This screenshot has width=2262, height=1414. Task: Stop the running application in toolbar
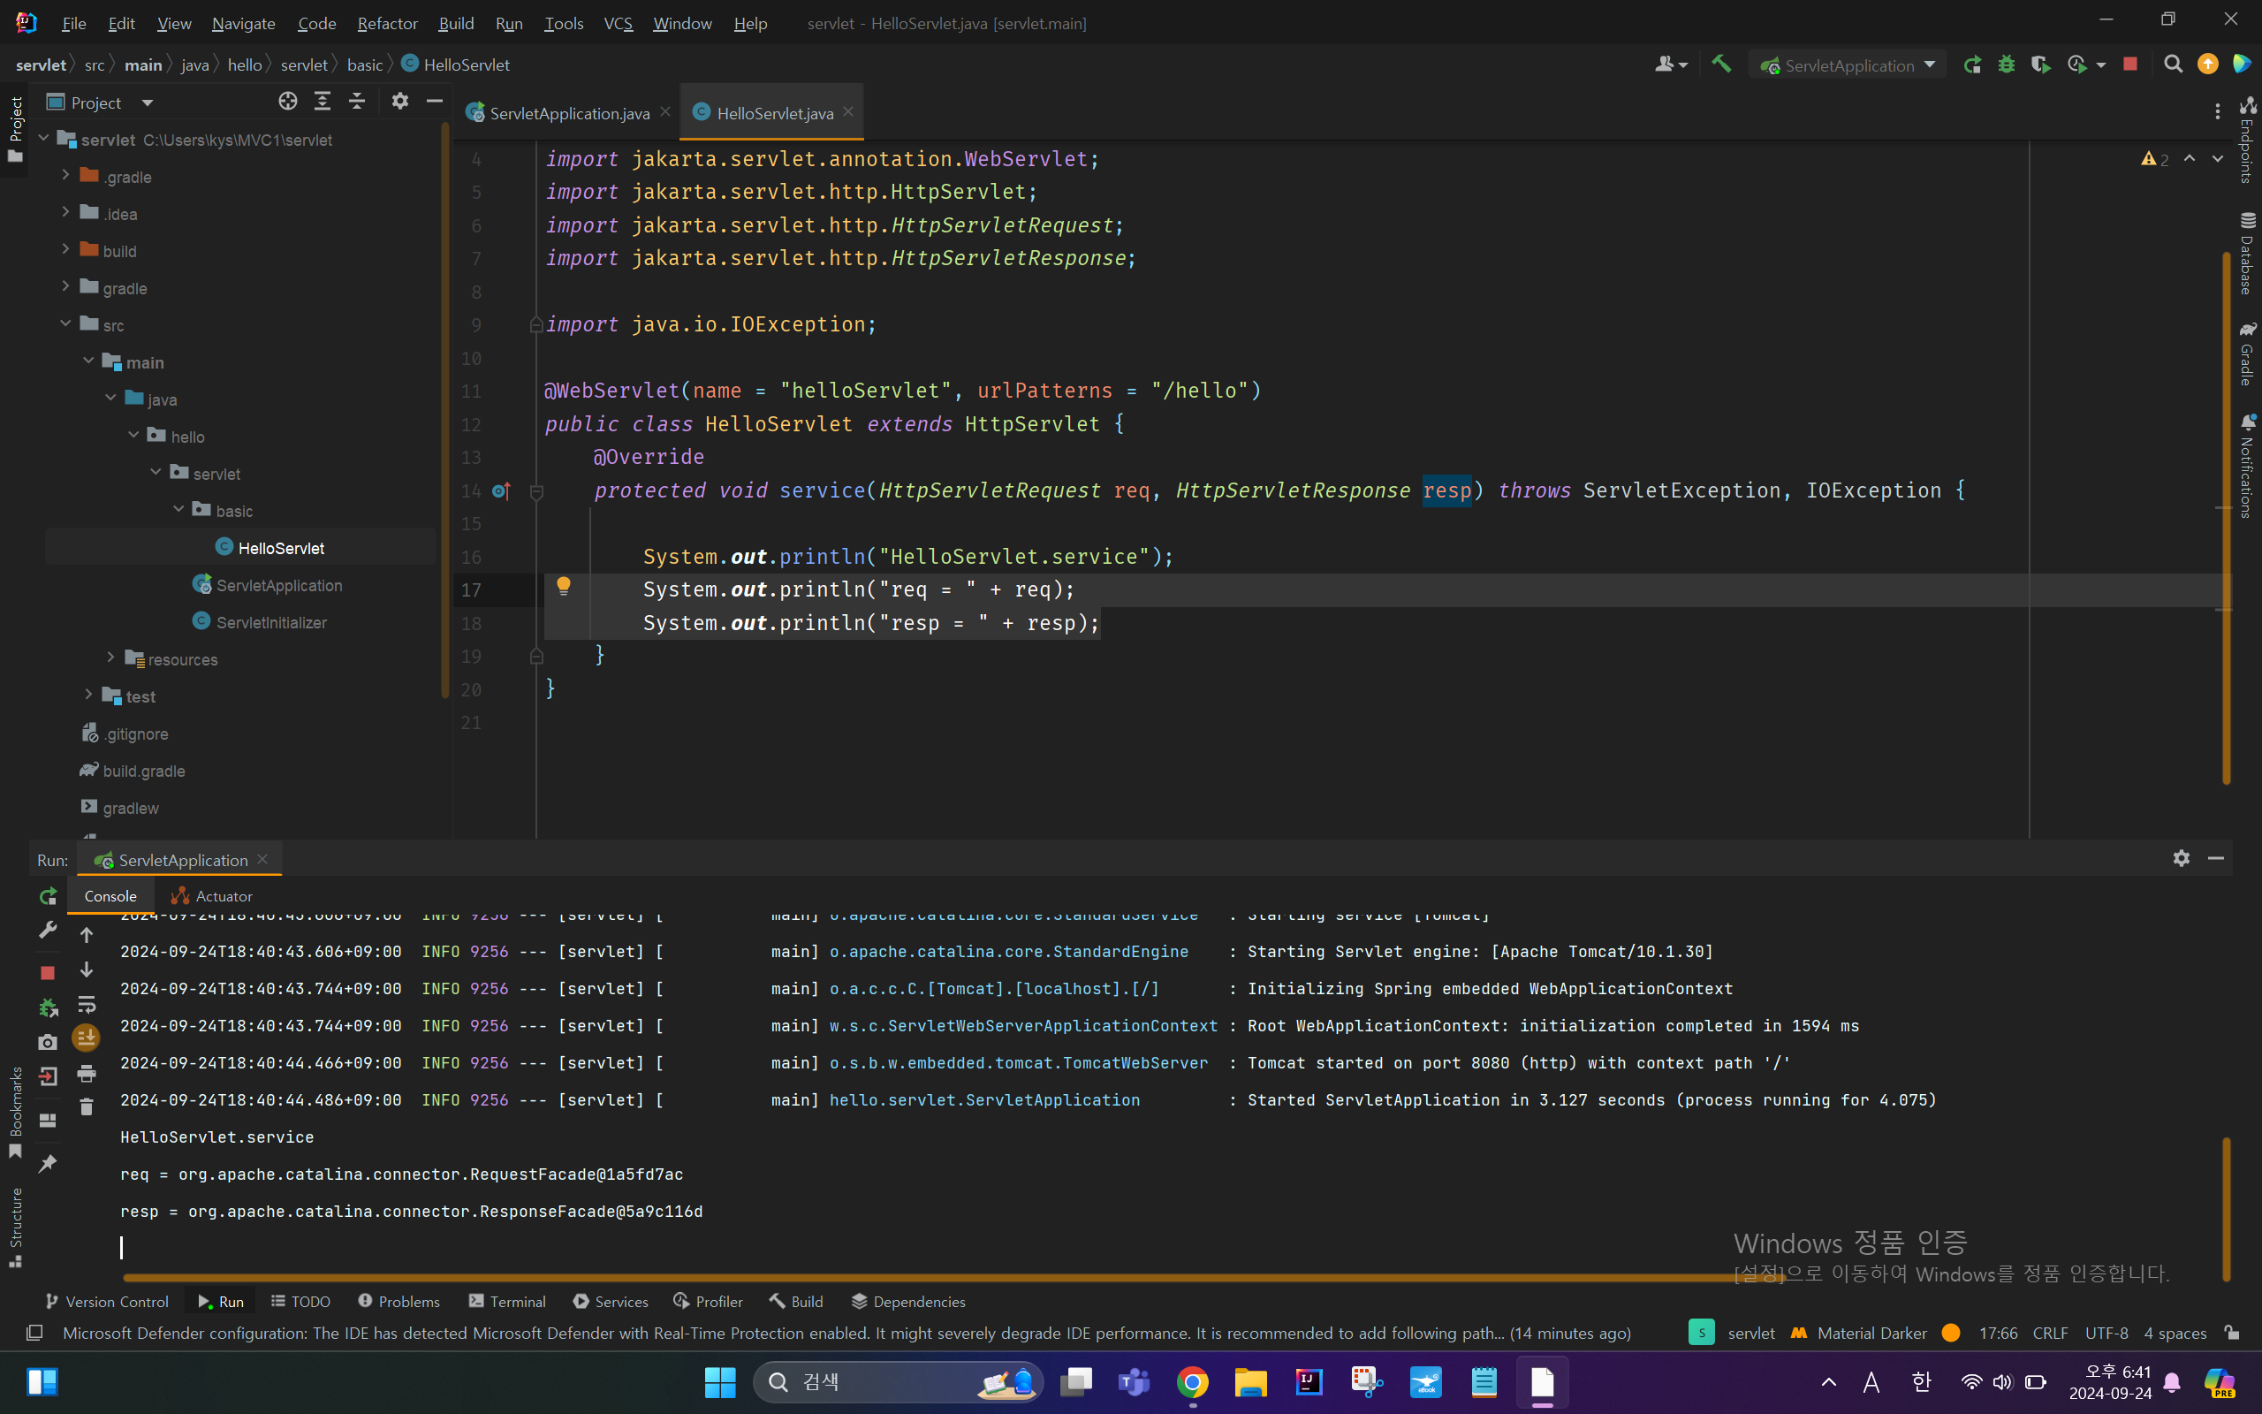[2130, 65]
